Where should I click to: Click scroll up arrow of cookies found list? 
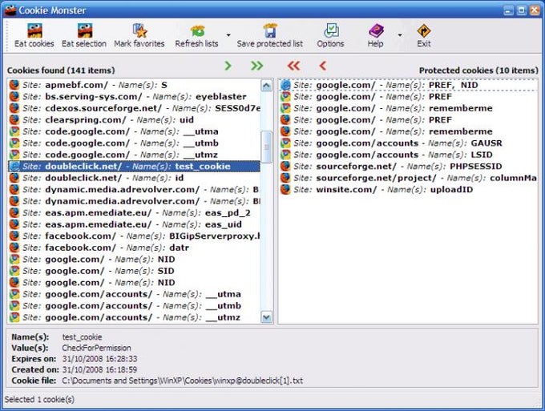coord(267,86)
